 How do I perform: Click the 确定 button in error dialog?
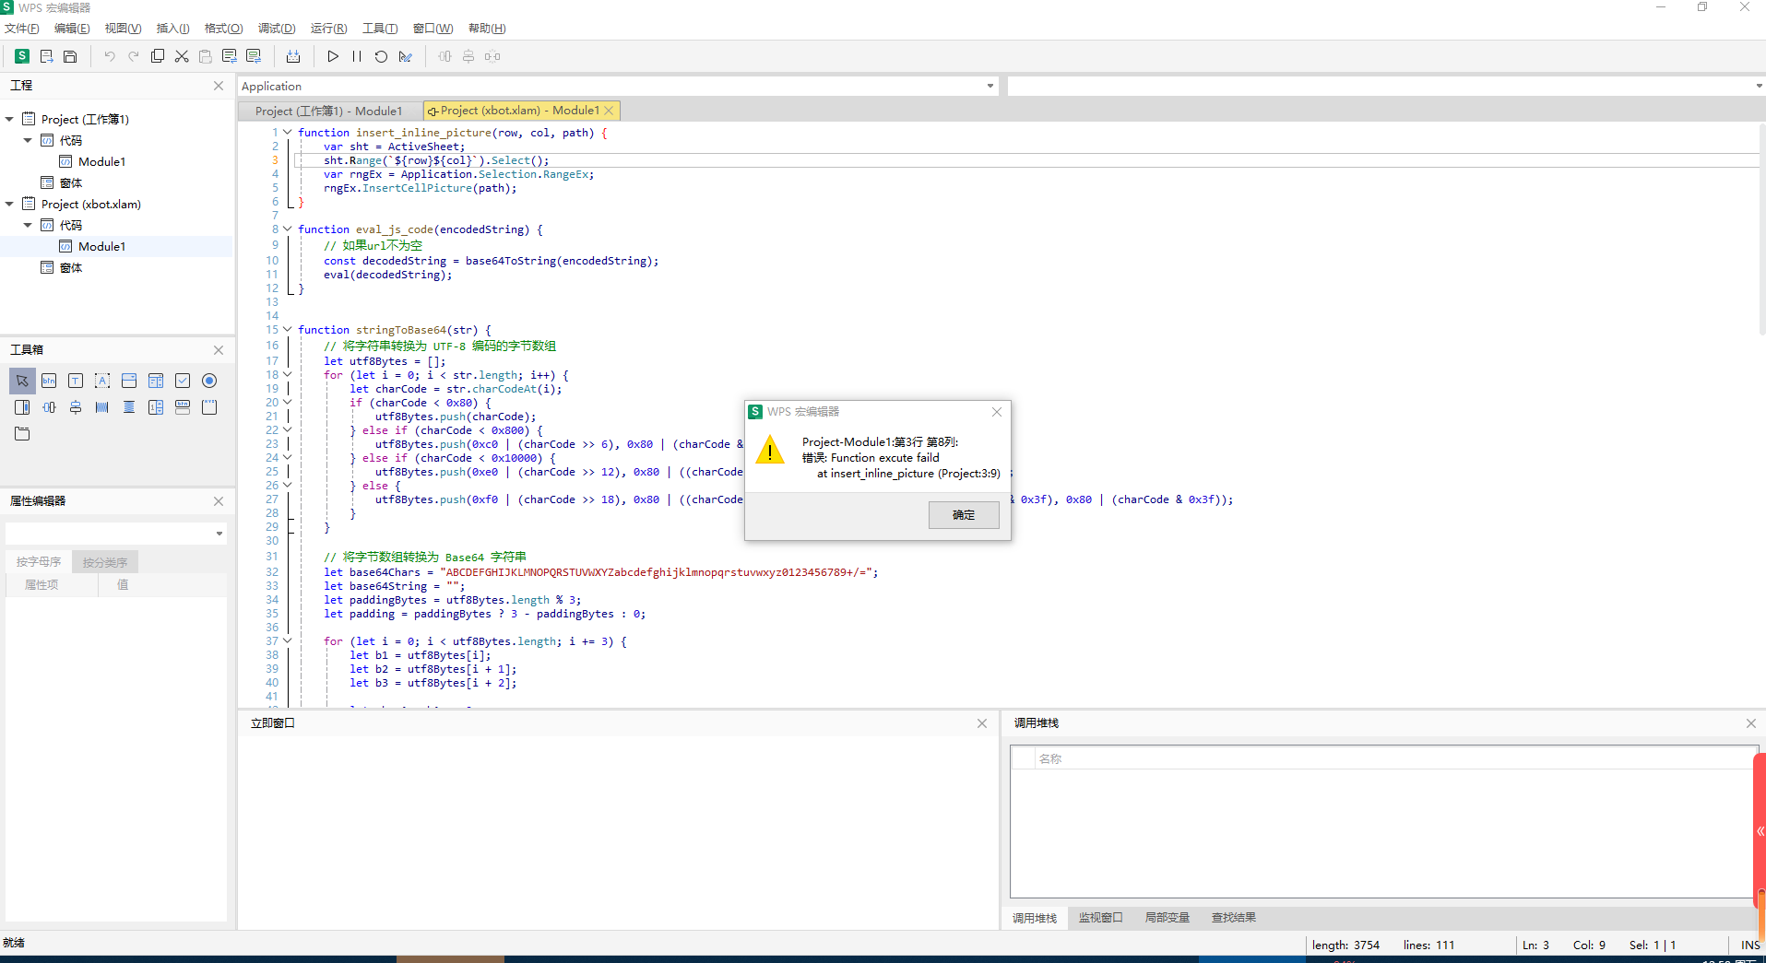964,514
